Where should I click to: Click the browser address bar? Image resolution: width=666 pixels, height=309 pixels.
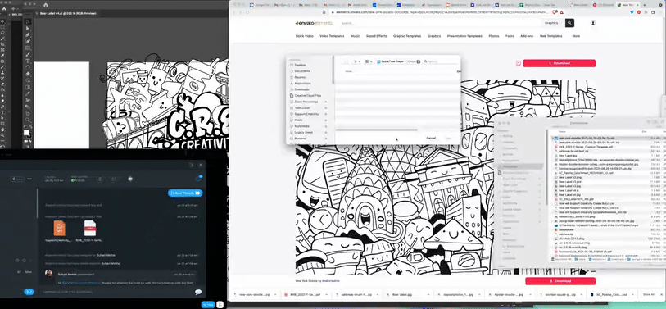tap(440, 12)
